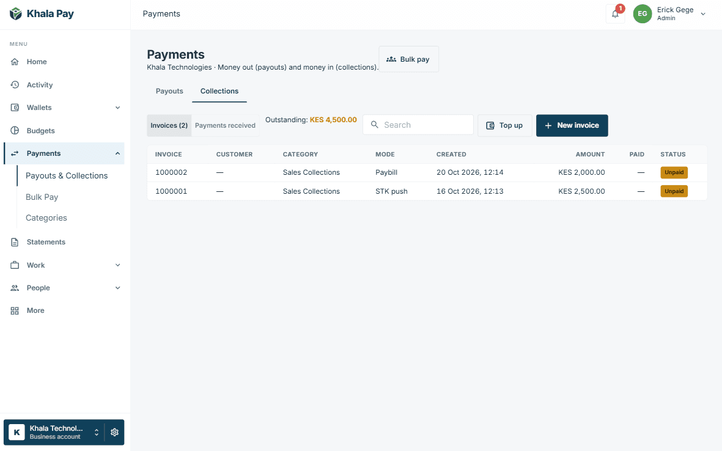The image size is (722, 451).
Task: Click the plus icon on New invoice
Action: 548,126
